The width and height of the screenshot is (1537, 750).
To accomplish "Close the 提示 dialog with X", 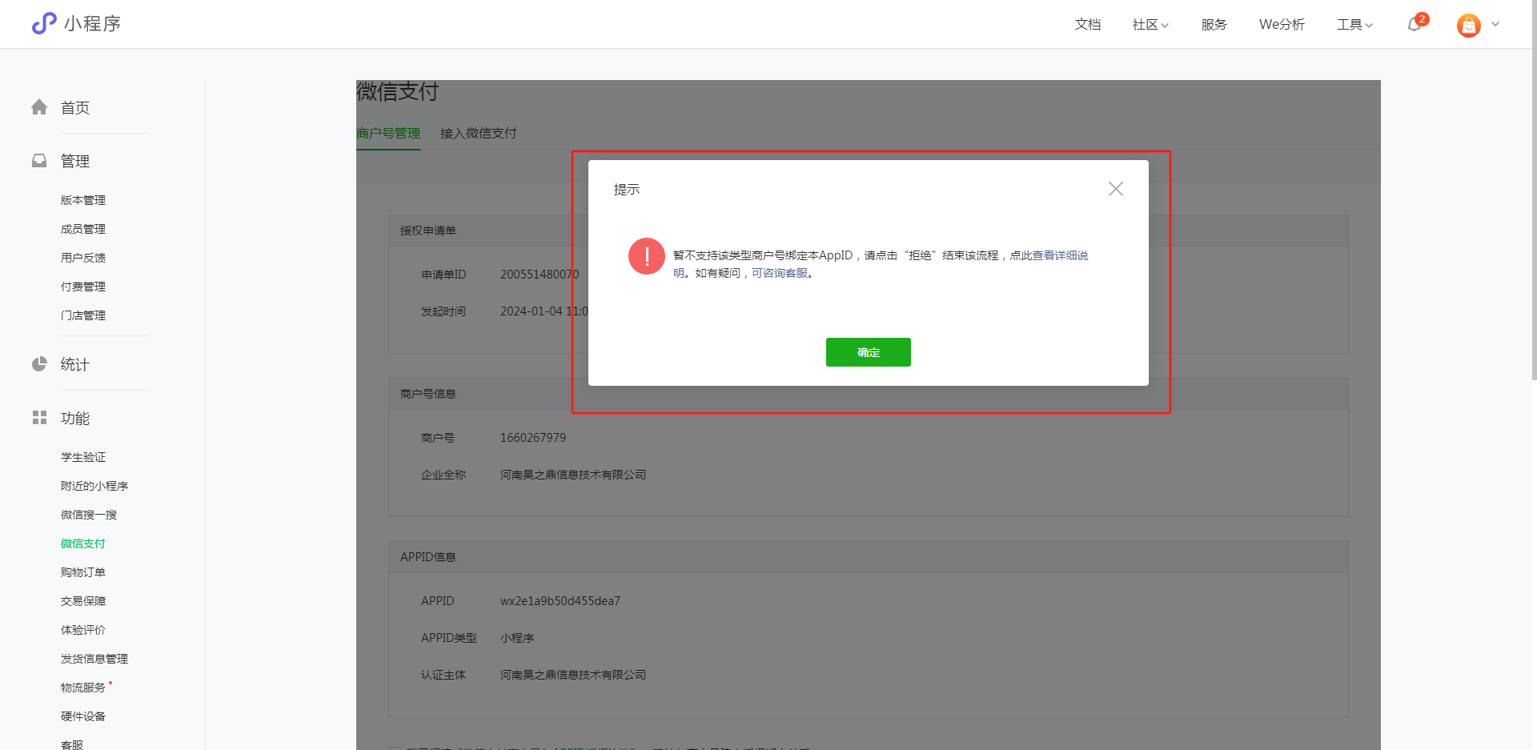I will click(1116, 189).
